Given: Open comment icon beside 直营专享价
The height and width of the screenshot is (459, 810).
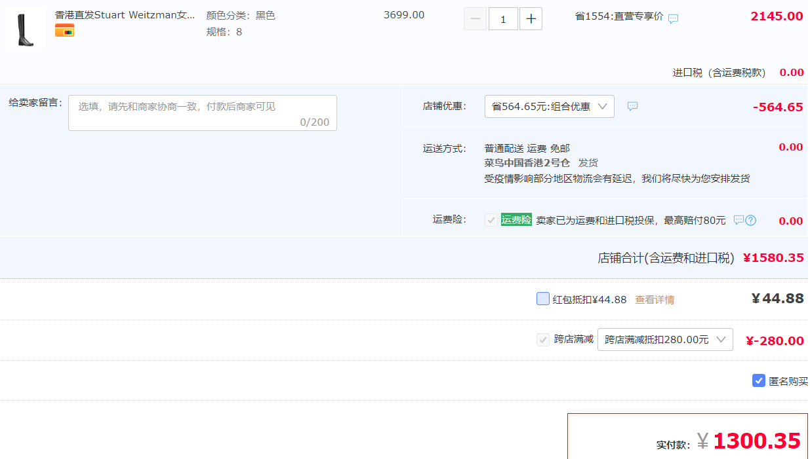Looking at the screenshot, I should click(x=673, y=18).
